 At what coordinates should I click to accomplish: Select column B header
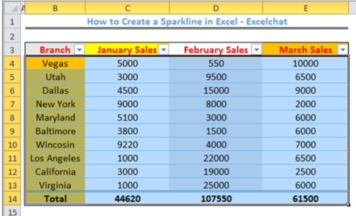tap(55, 8)
